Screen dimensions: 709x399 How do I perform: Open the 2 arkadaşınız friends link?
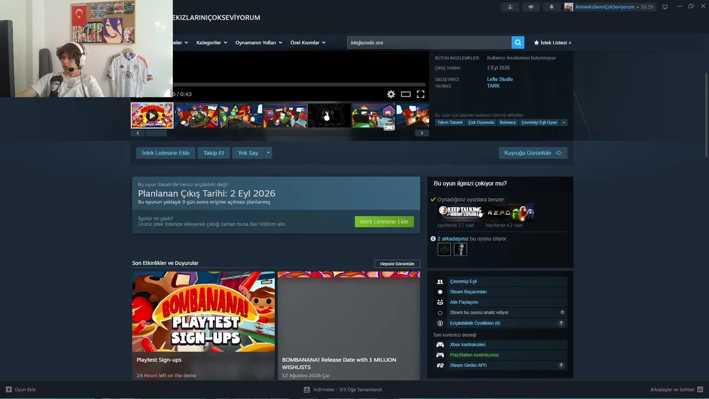pyautogui.click(x=453, y=239)
